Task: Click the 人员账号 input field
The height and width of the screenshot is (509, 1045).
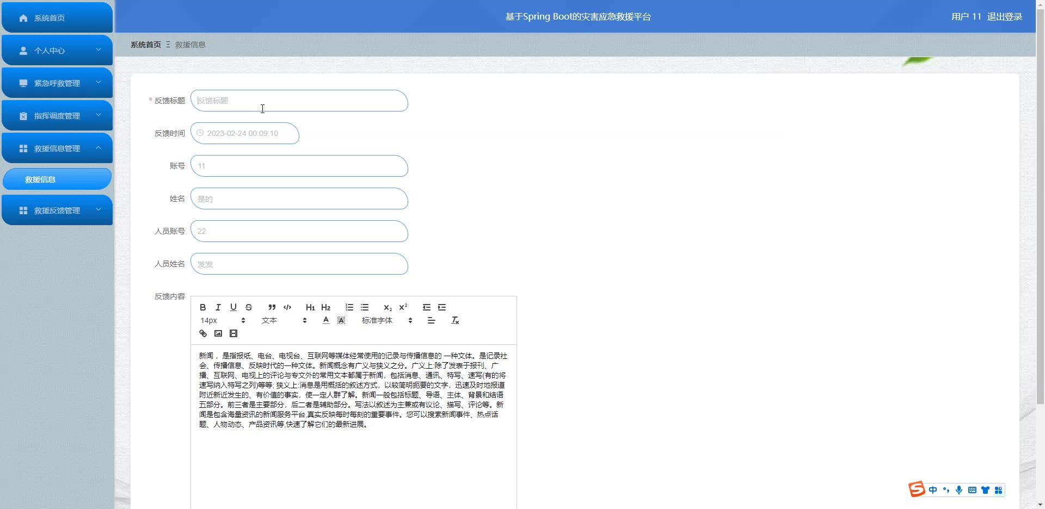Action: coord(299,231)
